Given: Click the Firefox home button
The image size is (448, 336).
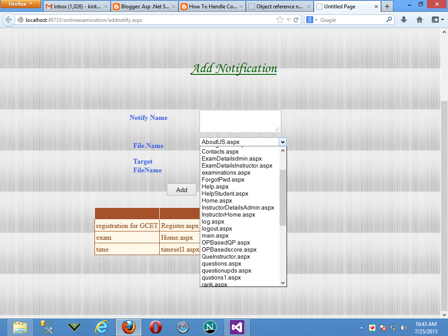Looking at the screenshot, I should tap(419, 20).
